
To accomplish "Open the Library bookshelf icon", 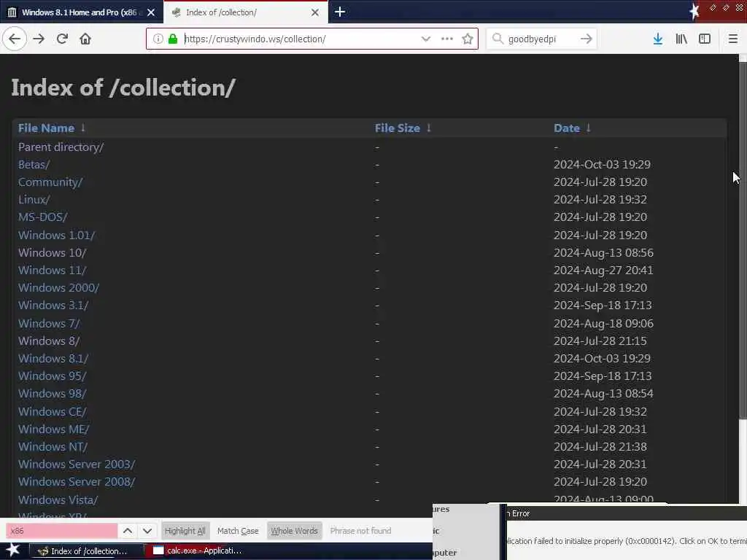I will point(681,39).
